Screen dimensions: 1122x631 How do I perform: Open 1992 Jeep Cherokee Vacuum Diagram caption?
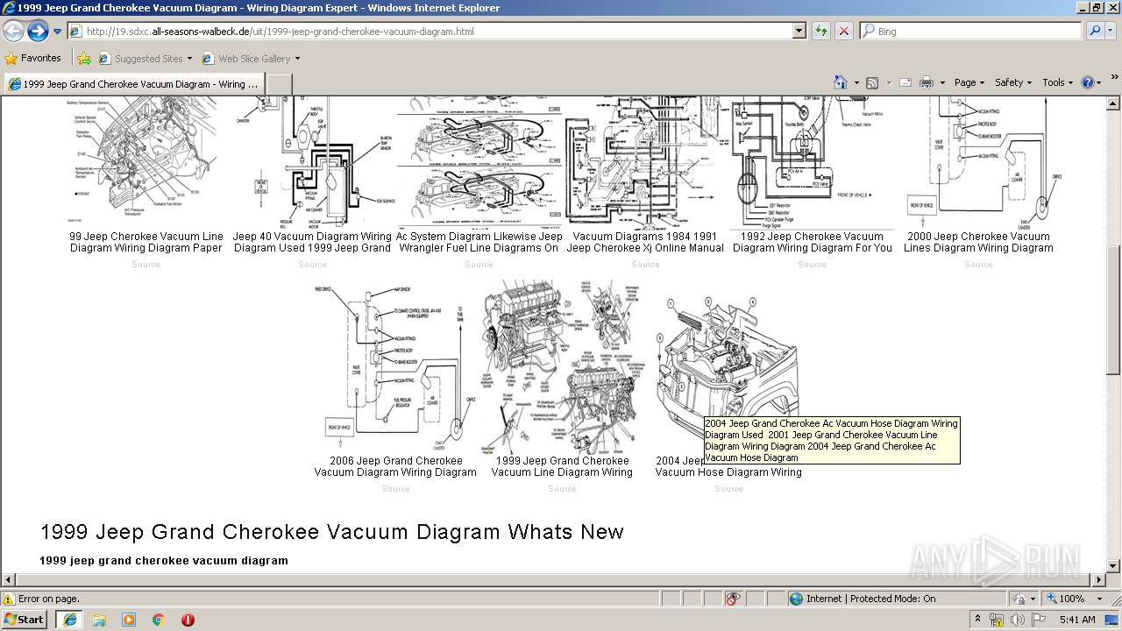(x=812, y=242)
